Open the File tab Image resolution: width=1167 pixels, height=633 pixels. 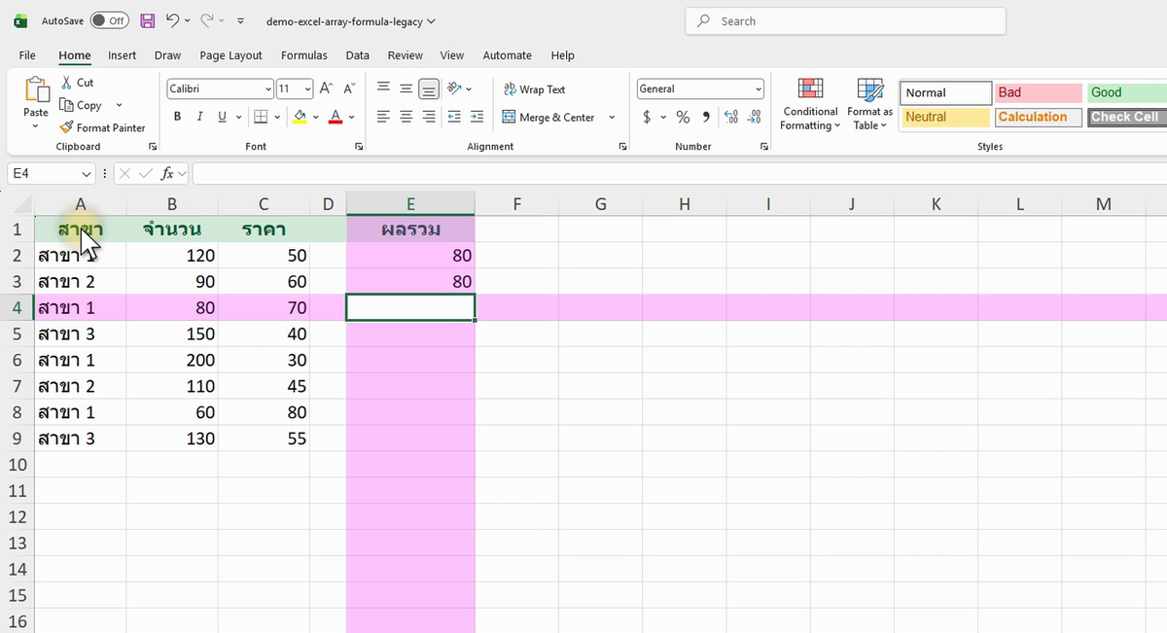tap(27, 55)
